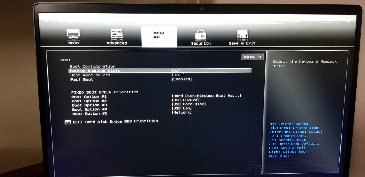The image size is (365, 177).
Task: Click the Select Screen arrows hint
Action: click(289, 124)
